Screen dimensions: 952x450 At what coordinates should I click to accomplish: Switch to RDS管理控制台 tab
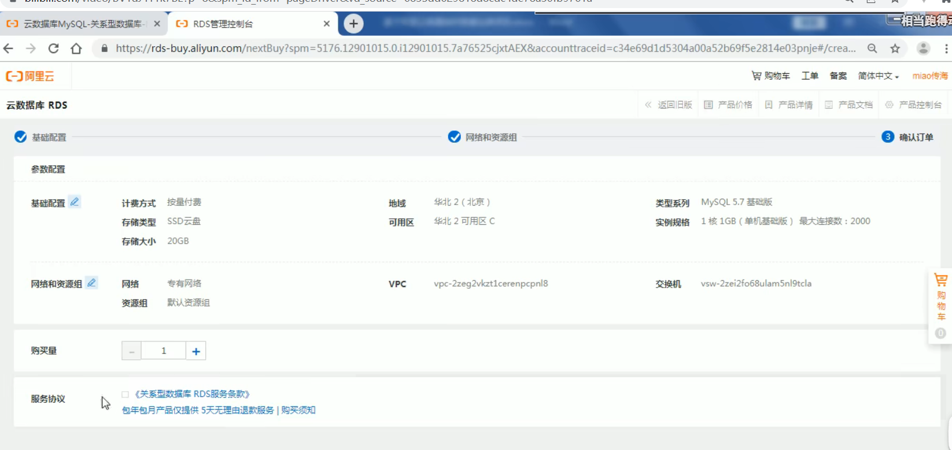[x=252, y=24]
